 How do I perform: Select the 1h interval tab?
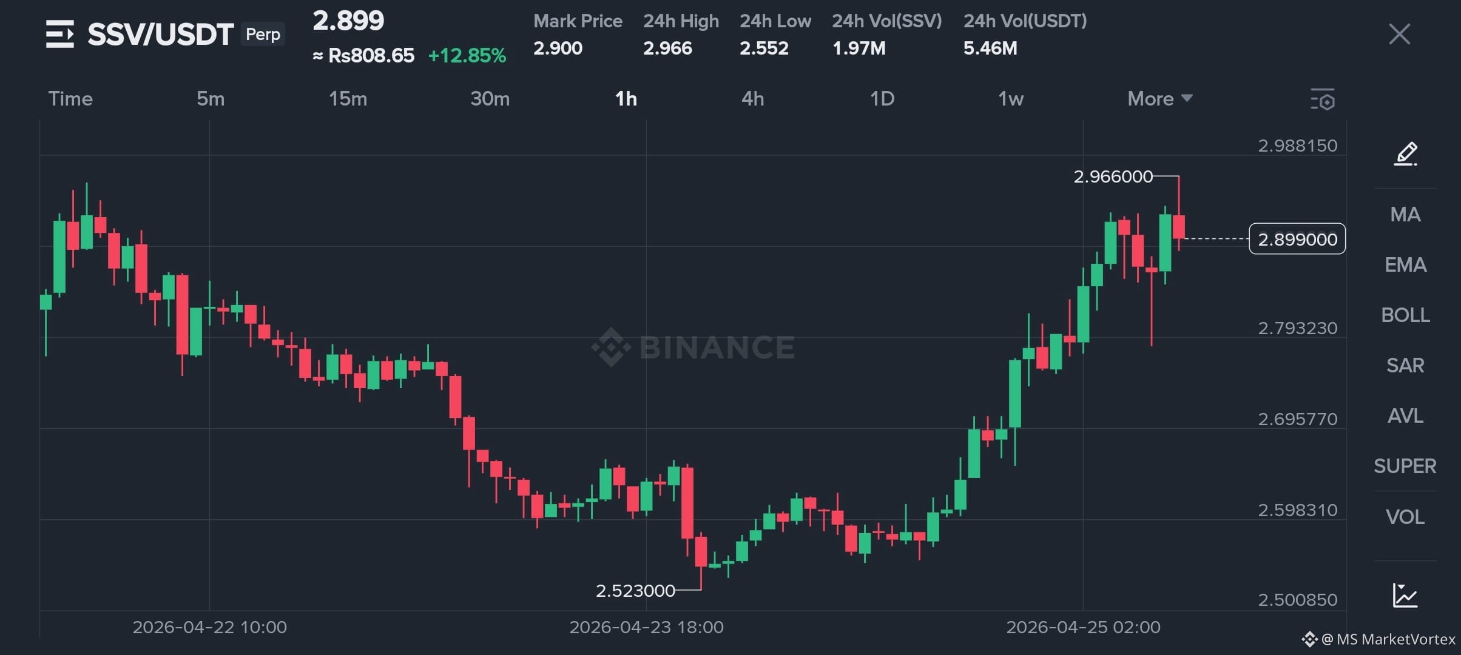626,98
